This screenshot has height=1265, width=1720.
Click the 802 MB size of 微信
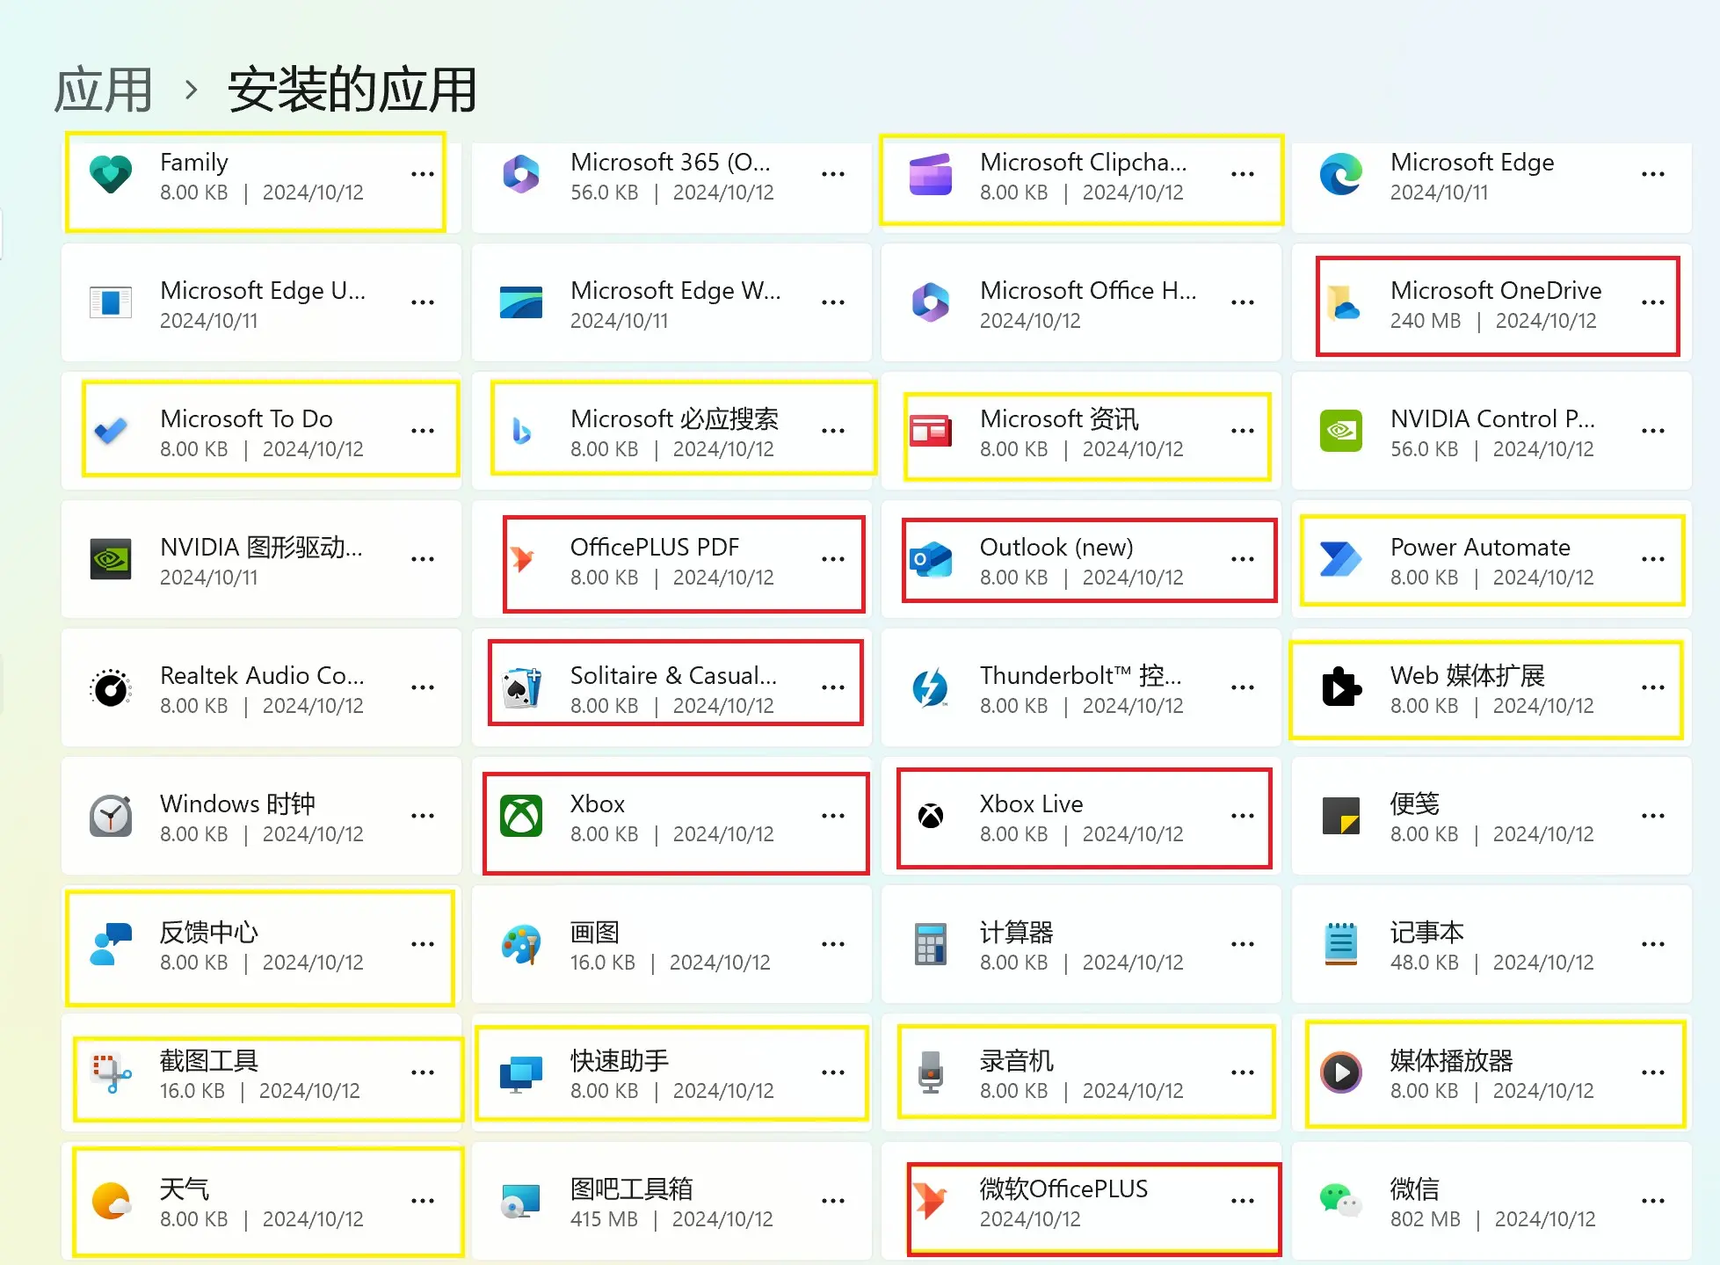[x=1426, y=1219]
